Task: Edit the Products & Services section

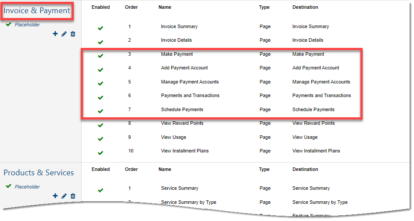Action: coord(64,196)
